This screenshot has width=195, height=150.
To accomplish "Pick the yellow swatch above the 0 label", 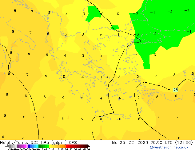I will pos(50,146).
